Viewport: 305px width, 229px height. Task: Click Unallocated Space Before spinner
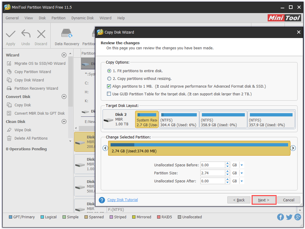[x=227, y=165]
